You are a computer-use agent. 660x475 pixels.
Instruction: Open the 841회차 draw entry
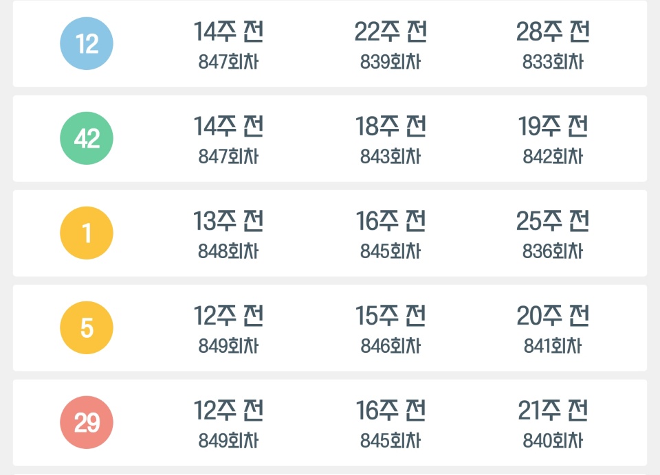coord(553,347)
